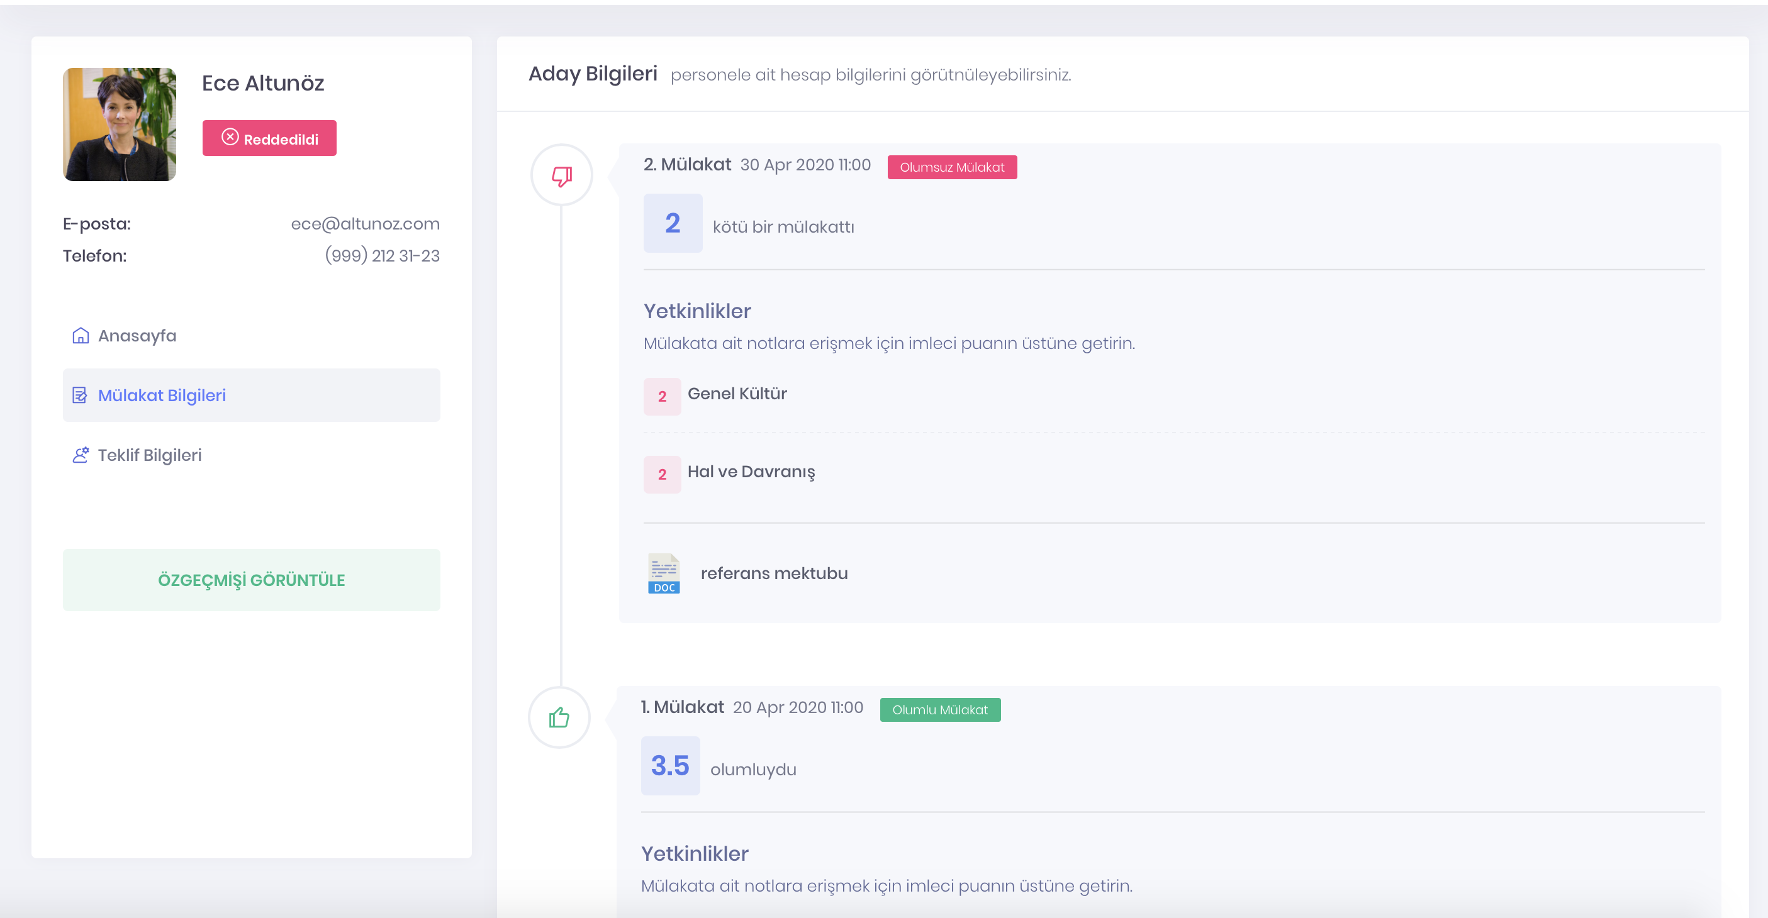Click the 3.5 overall score box
This screenshot has width=1768, height=918.
pos(670,766)
